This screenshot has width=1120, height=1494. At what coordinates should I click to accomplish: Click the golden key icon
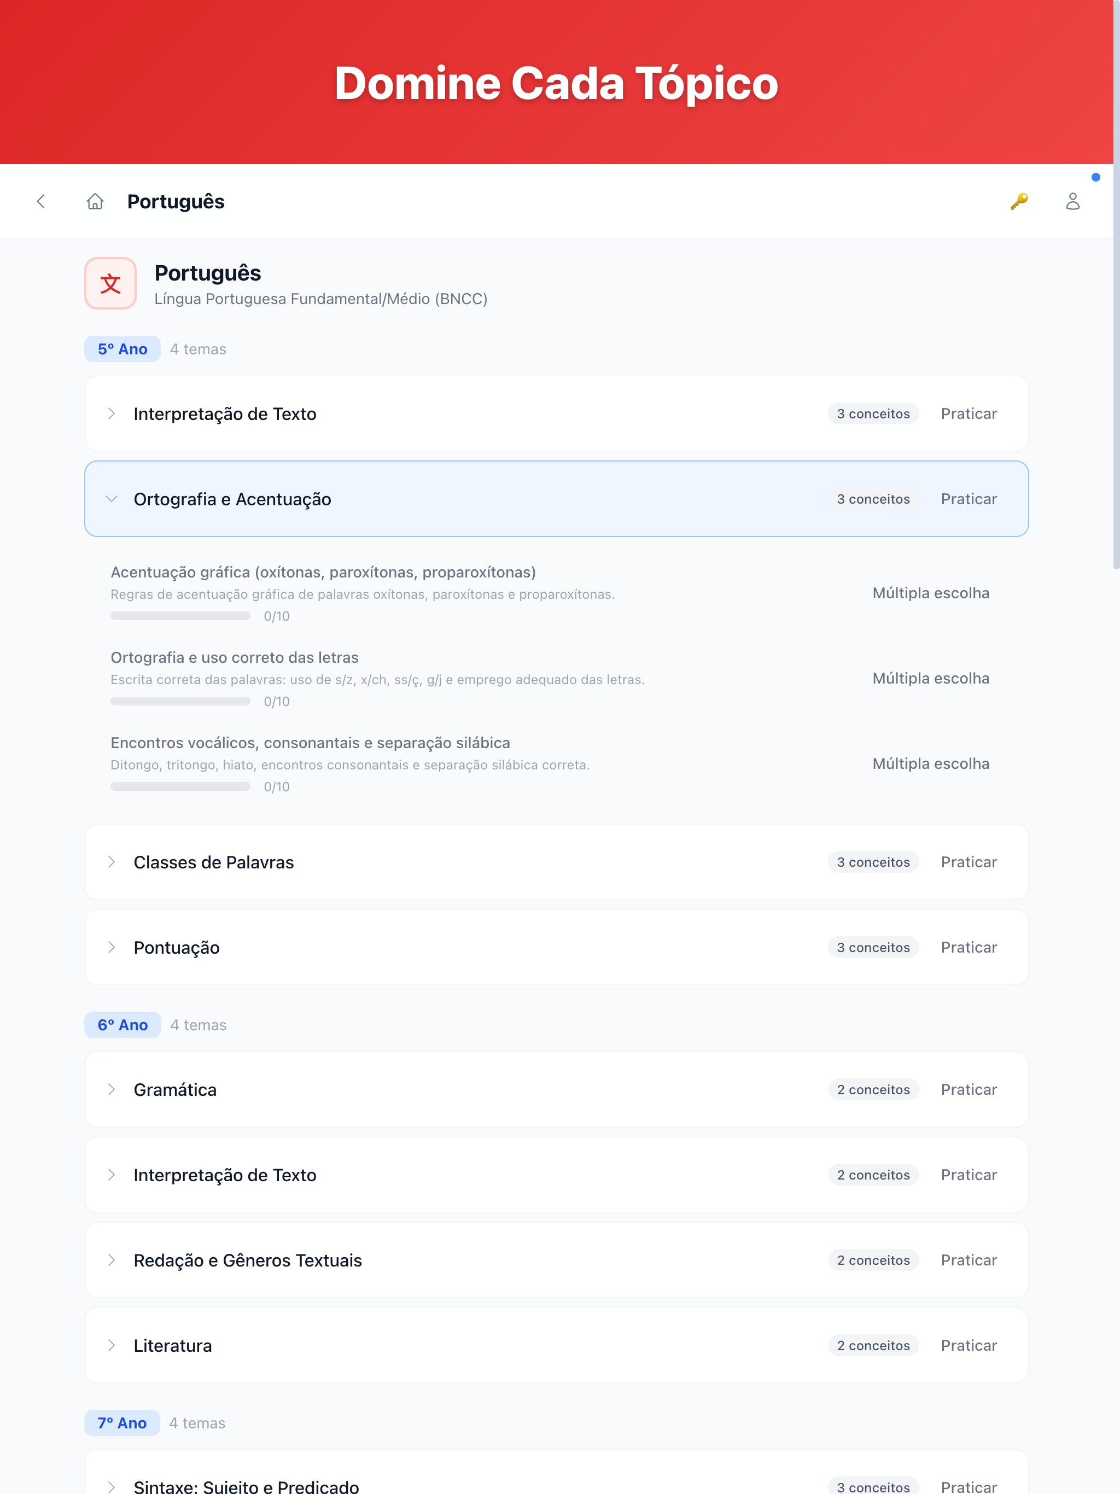tap(1019, 201)
